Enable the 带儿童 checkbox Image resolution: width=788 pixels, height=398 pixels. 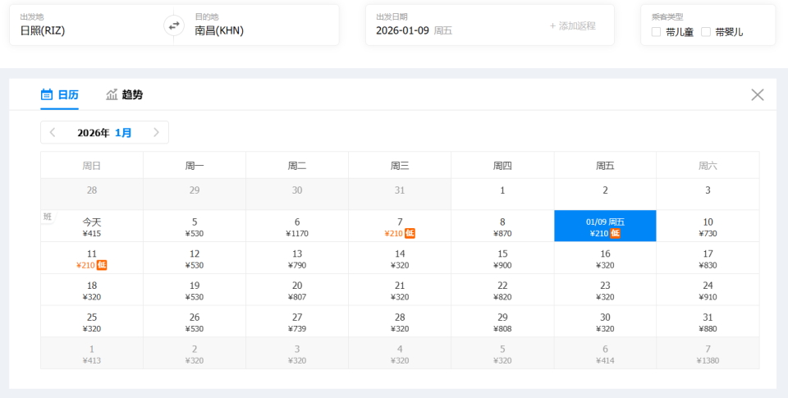[656, 32]
